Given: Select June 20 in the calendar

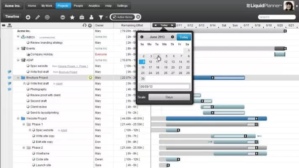Looking at the screenshot, I should [174, 67].
